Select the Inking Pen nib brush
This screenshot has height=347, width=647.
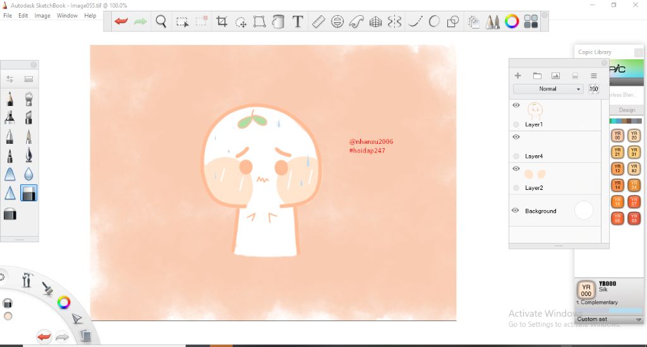tap(28, 155)
